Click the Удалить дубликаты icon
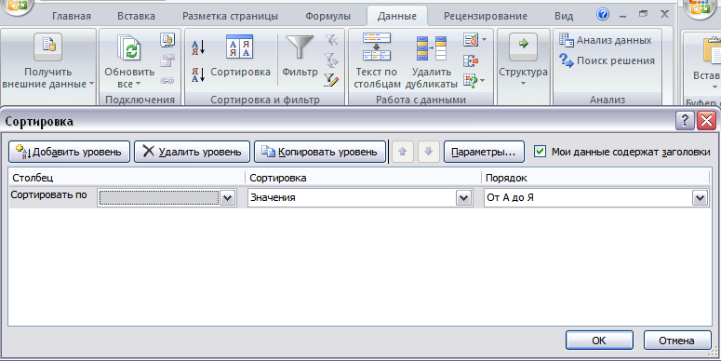 point(432,47)
